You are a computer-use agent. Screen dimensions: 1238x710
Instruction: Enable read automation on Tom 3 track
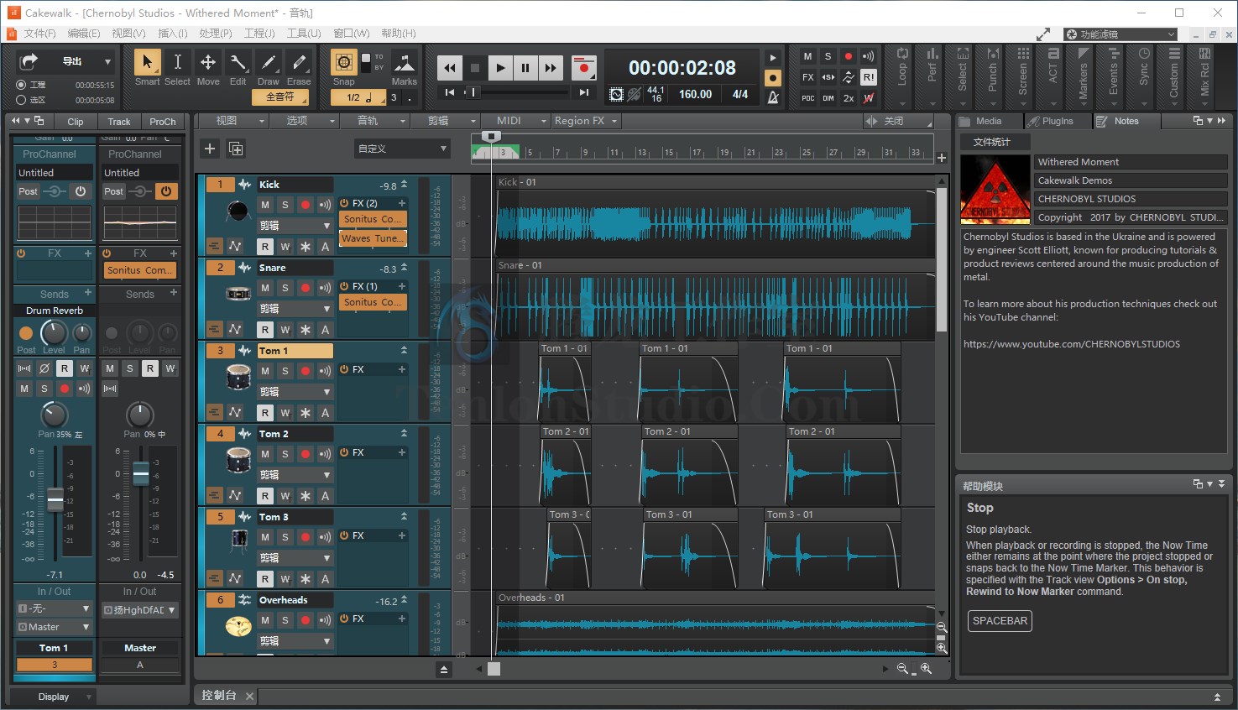[x=265, y=579]
